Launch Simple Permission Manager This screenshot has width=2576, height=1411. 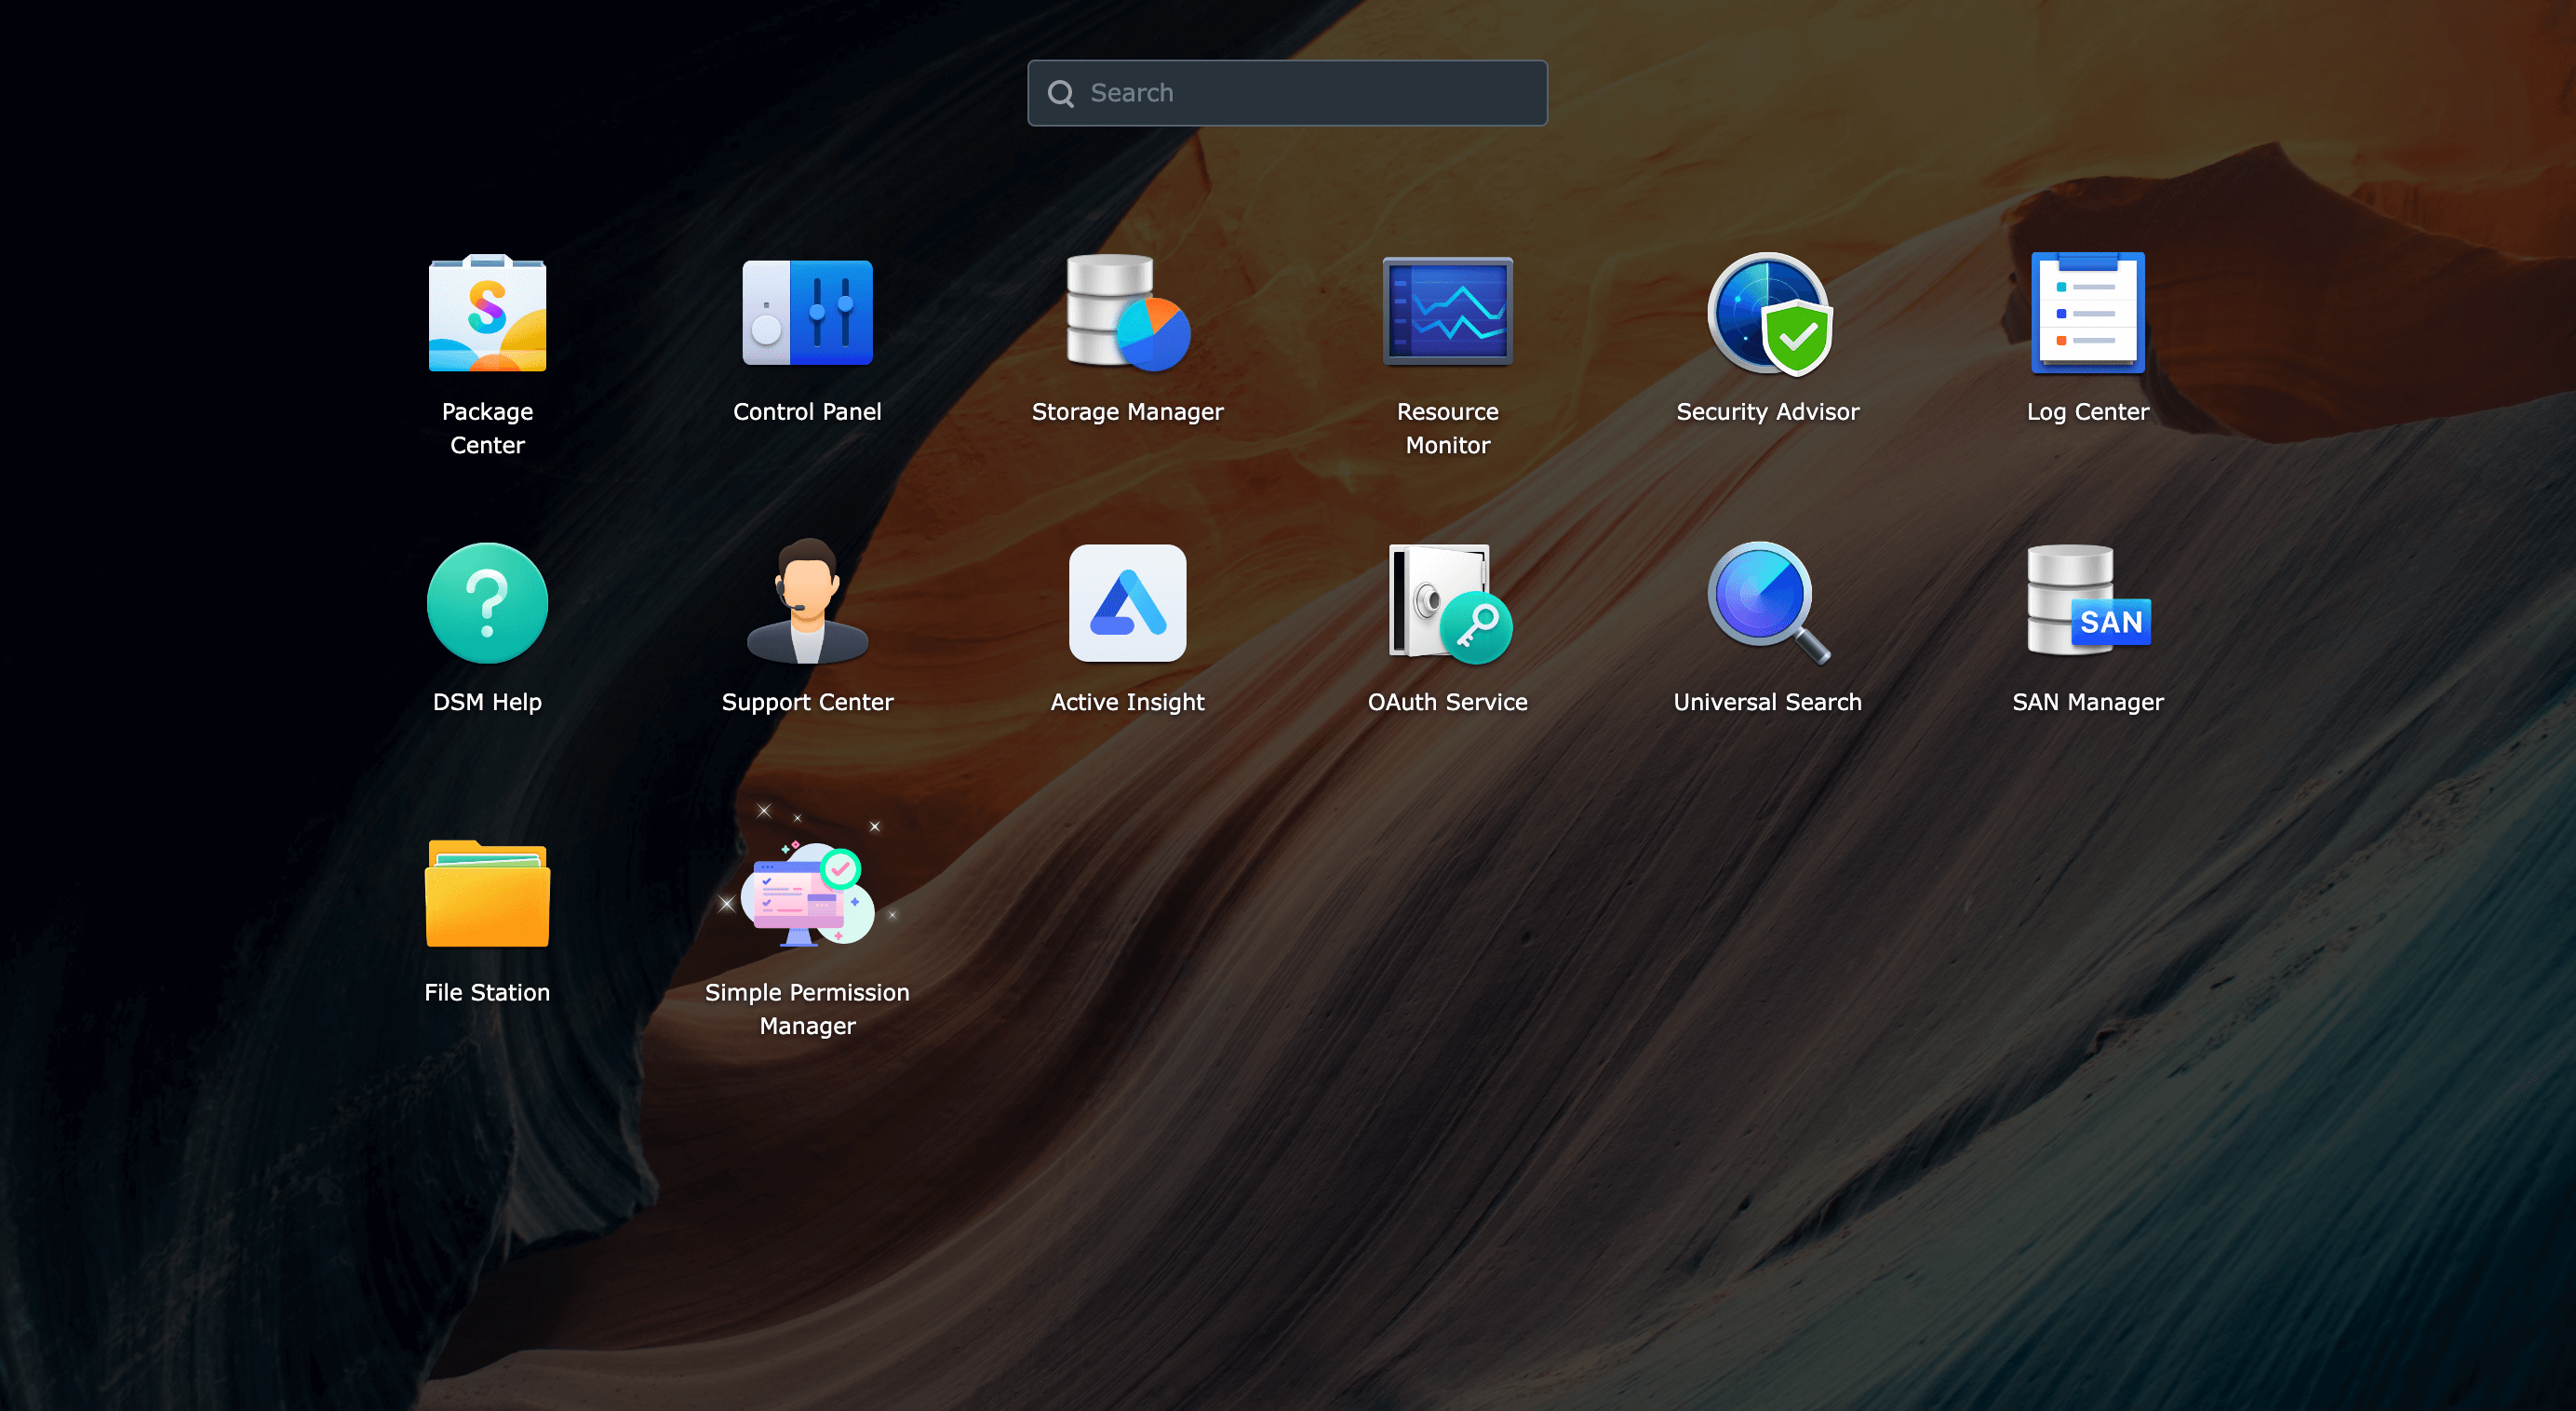[x=807, y=894]
